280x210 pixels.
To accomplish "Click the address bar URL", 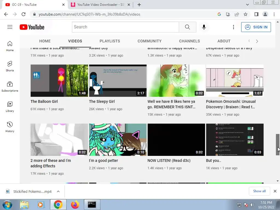I will 89,14.
